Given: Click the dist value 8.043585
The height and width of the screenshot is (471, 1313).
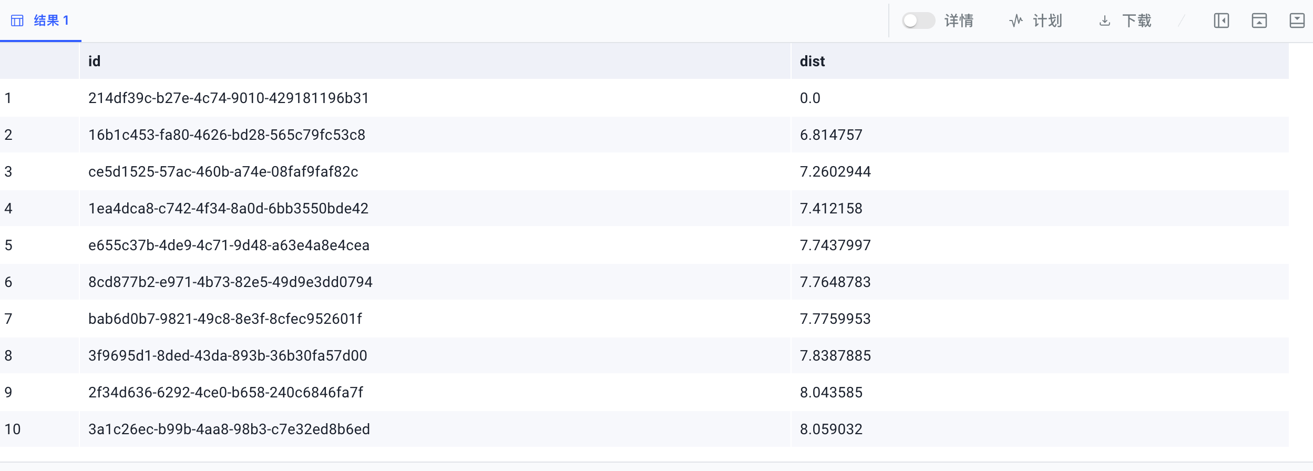Looking at the screenshot, I should pyautogui.click(x=831, y=393).
